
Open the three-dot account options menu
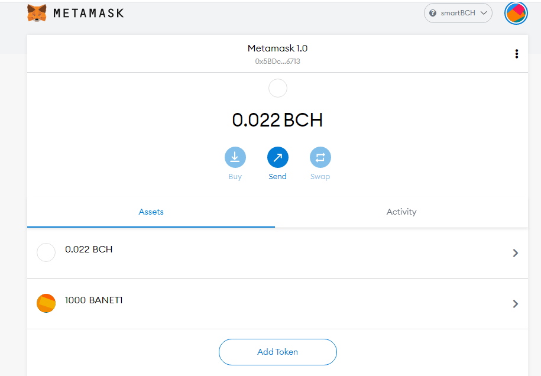(517, 54)
